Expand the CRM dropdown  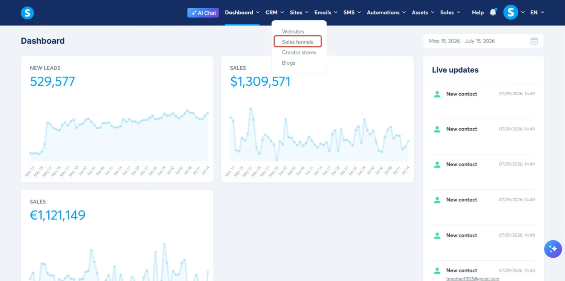coord(275,12)
